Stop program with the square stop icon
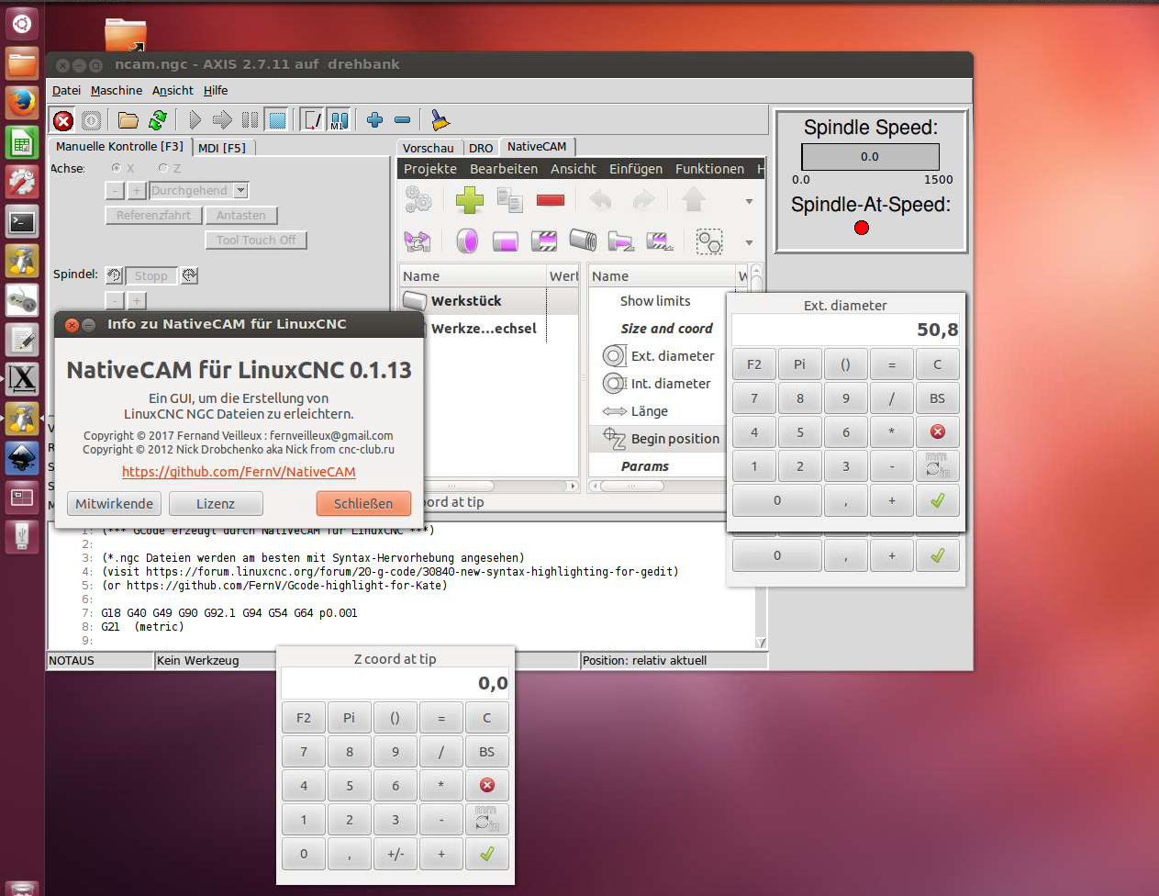This screenshot has width=1159, height=896. [276, 120]
